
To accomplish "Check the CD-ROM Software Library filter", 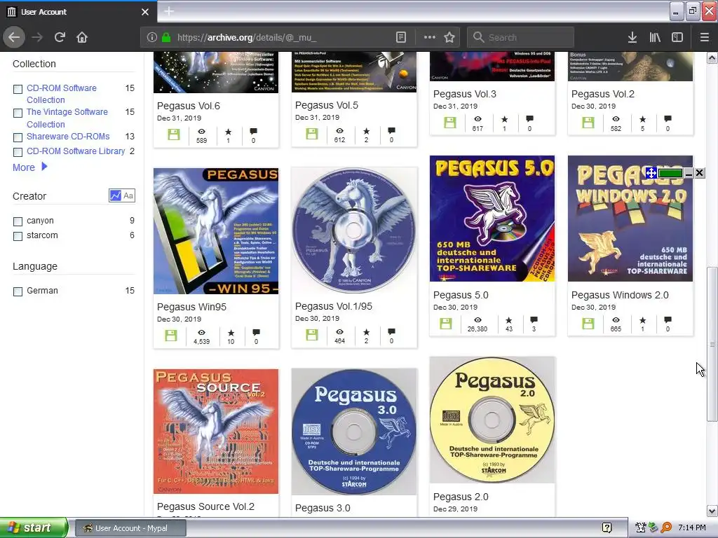I will pos(18,152).
